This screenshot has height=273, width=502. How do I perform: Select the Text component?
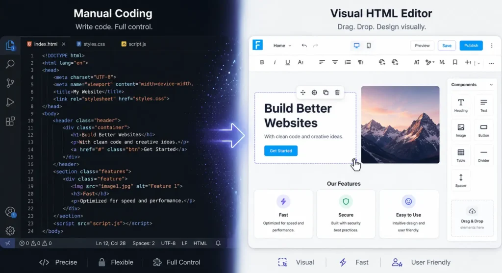tap(483, 105)
